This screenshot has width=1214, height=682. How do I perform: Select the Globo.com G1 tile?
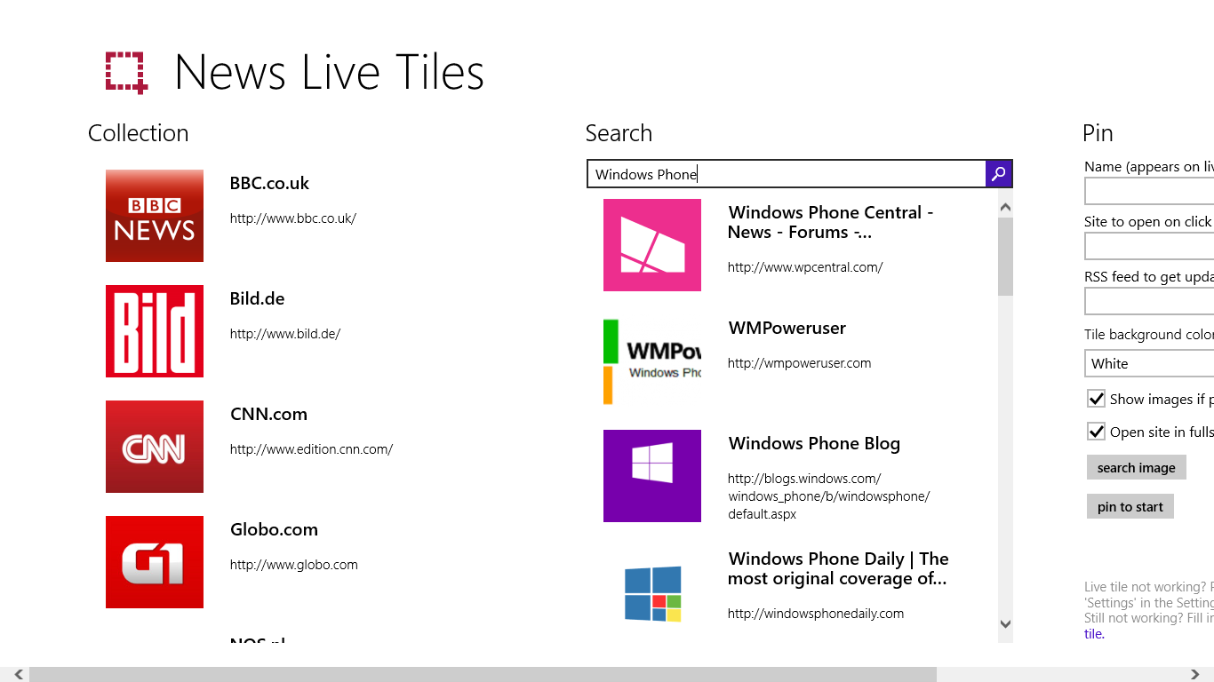(154, 562)
